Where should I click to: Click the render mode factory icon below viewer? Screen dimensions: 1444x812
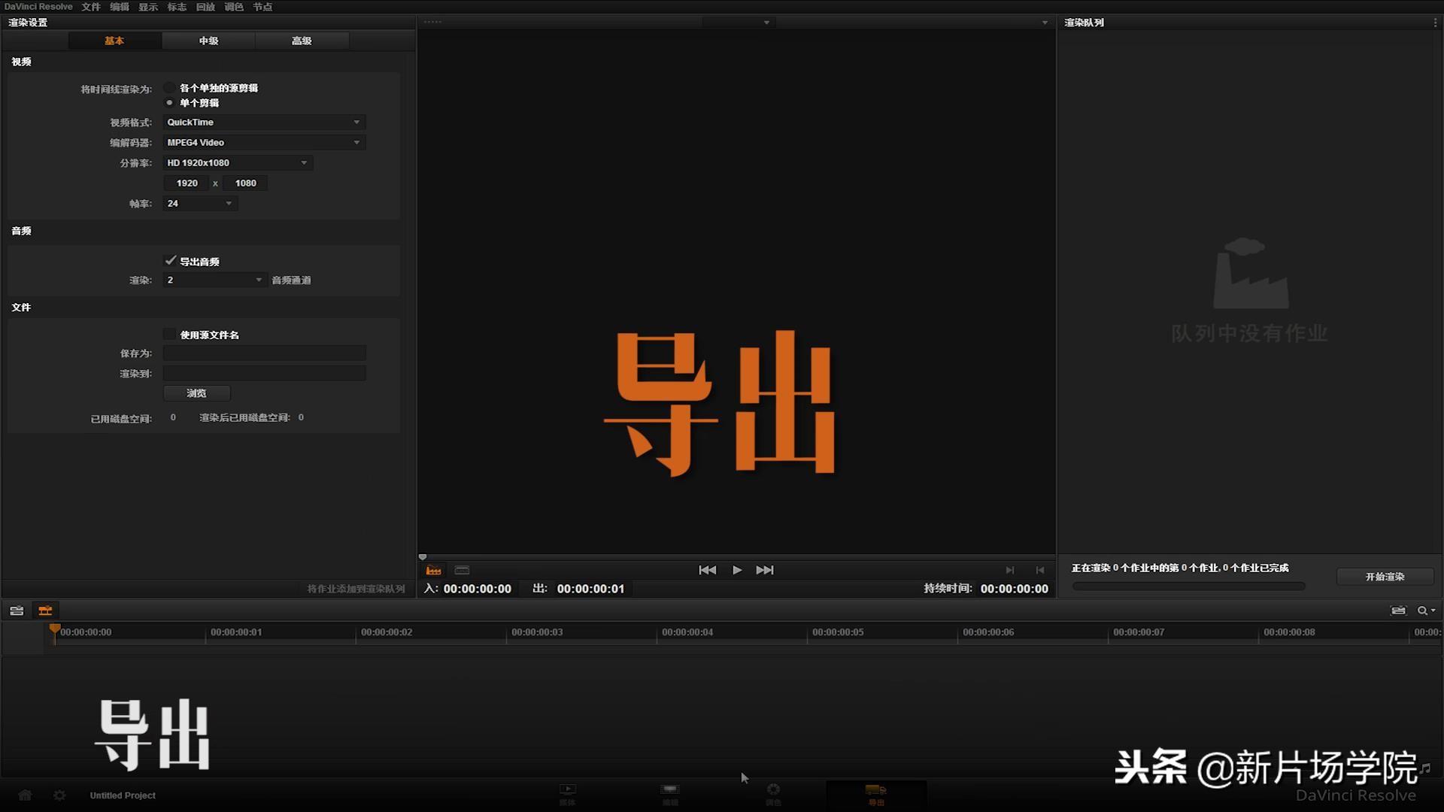click(x=433, y=571)
